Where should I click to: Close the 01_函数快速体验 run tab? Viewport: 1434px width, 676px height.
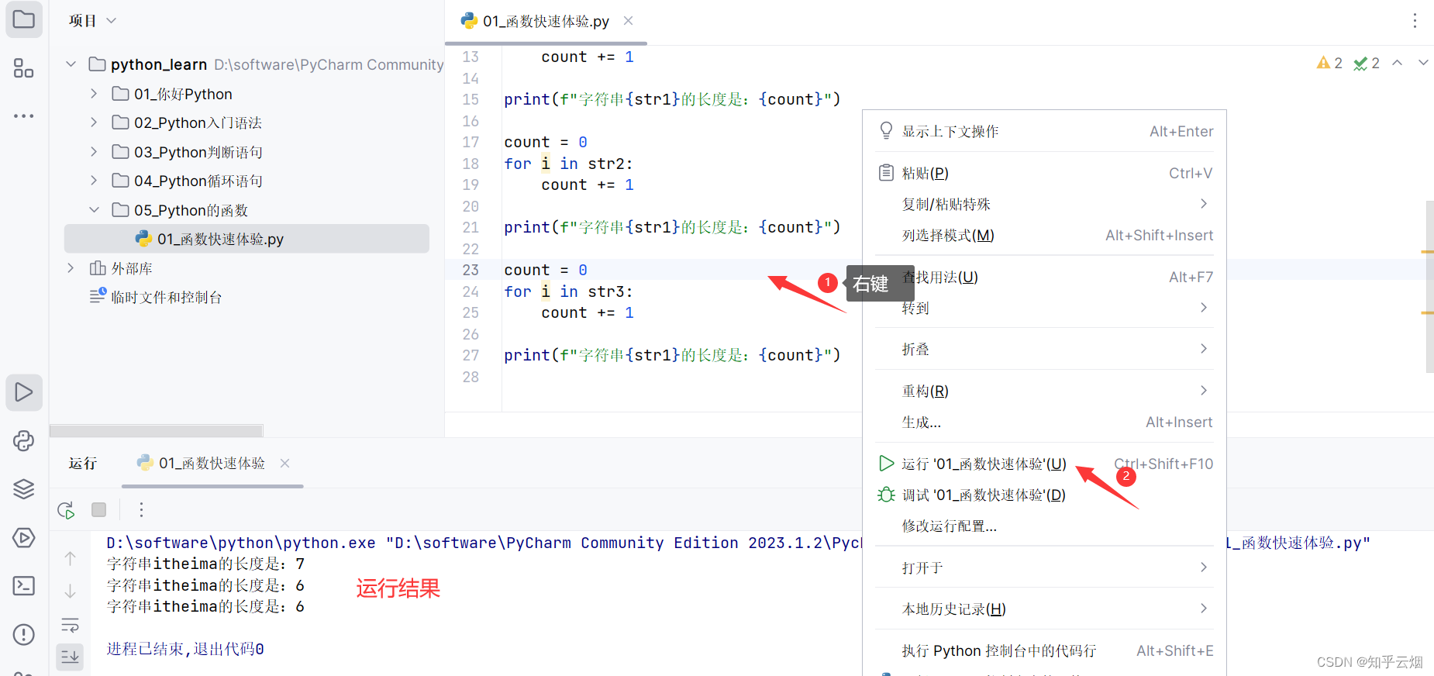point(284,463)
